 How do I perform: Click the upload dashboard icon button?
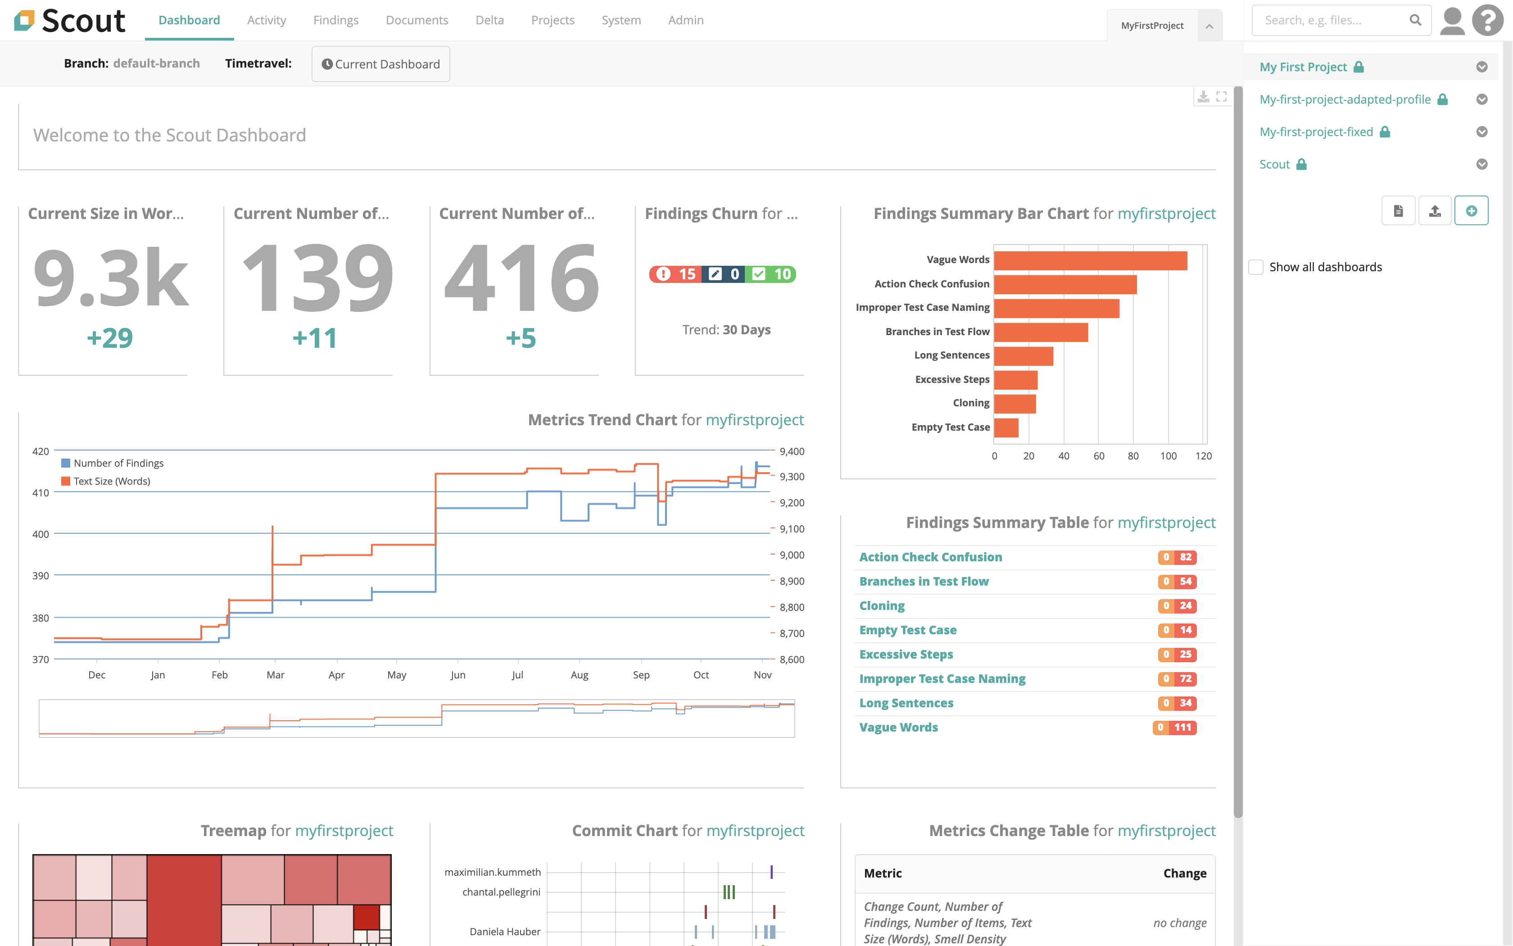coord(1435,211)
